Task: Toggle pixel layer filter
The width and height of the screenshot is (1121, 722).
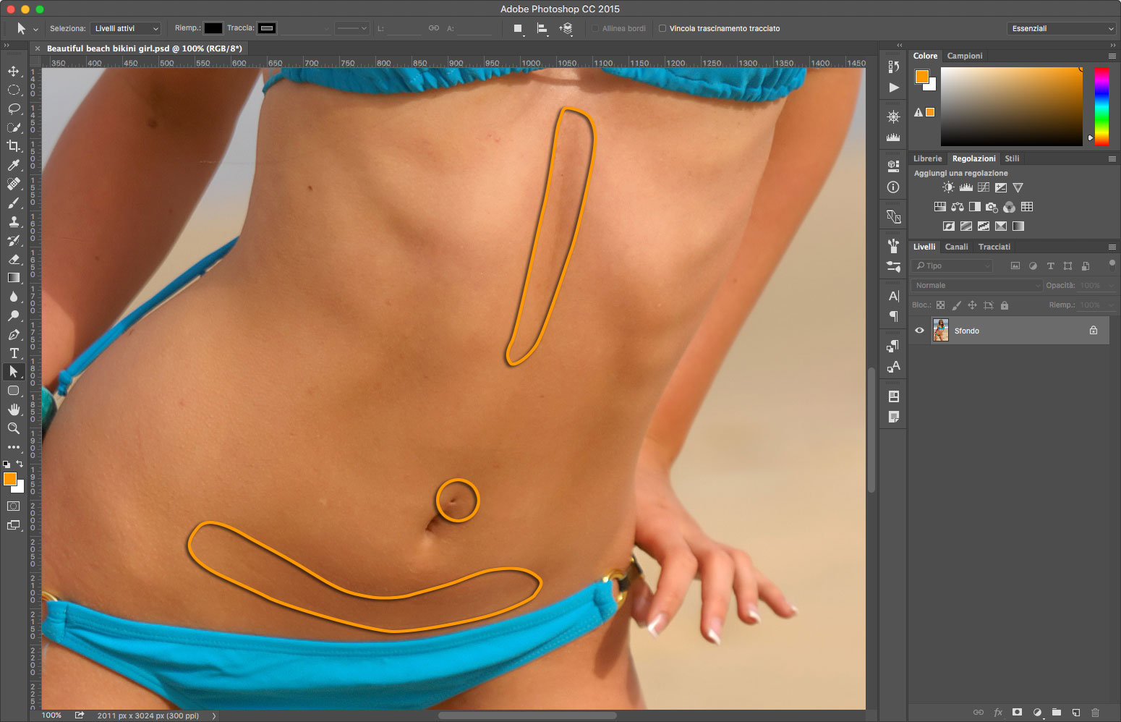Action: point(1015,266)
